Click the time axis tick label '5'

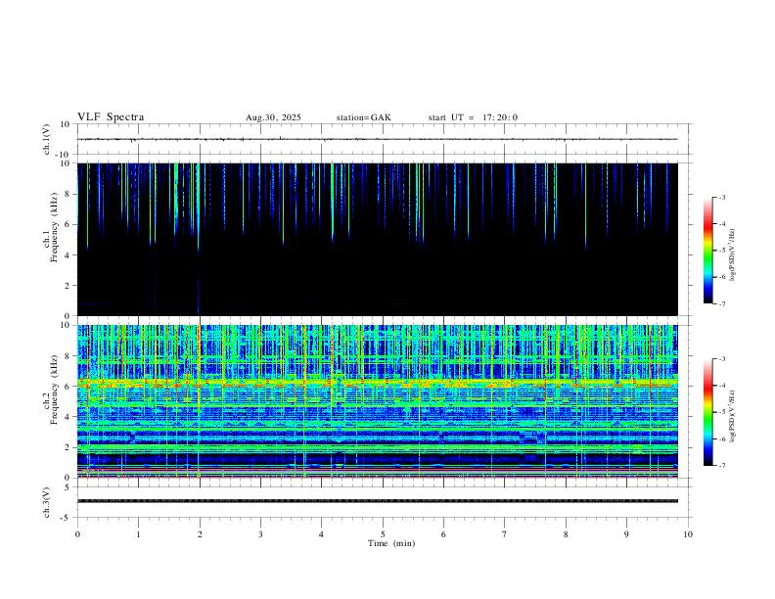pos(383,534)
